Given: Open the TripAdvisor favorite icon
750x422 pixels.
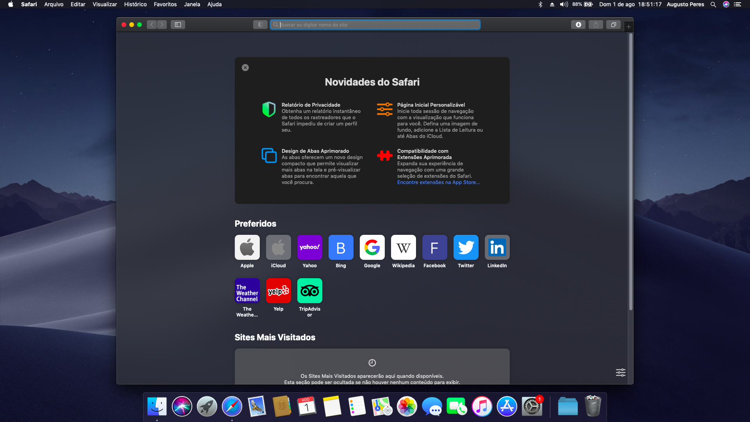Looking at the screenshot, I should coord(309,291).
